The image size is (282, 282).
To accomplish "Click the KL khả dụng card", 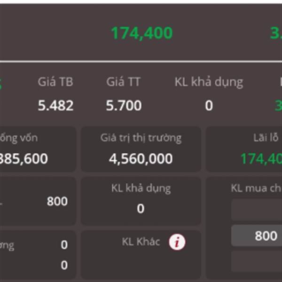I will 141,201.
